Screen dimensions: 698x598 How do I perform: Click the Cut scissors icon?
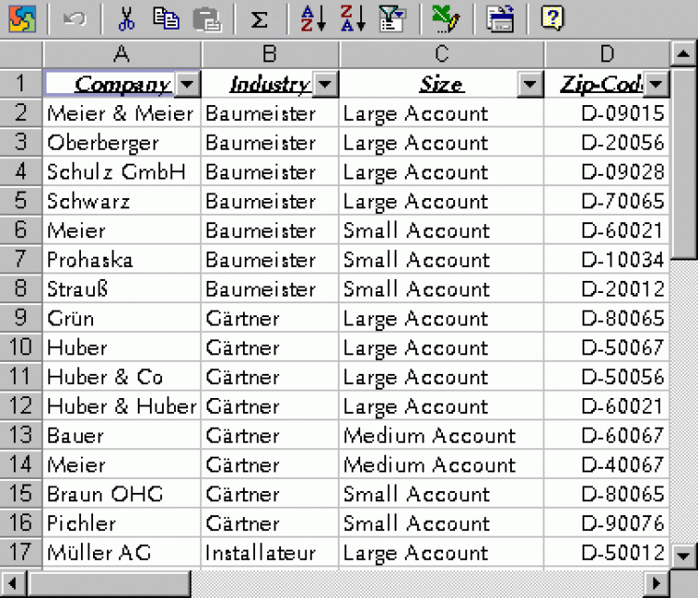pos(128,19)
